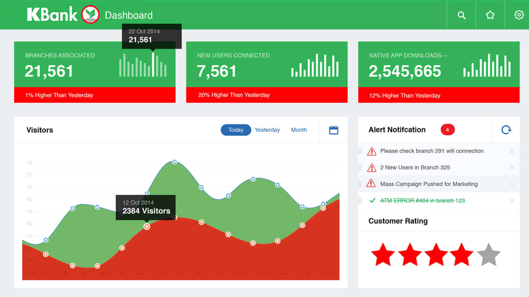Dismiss the 2 New Users in Branch 325 alert
The width and height of the screenshot is (529, 297).
point(512,167)
